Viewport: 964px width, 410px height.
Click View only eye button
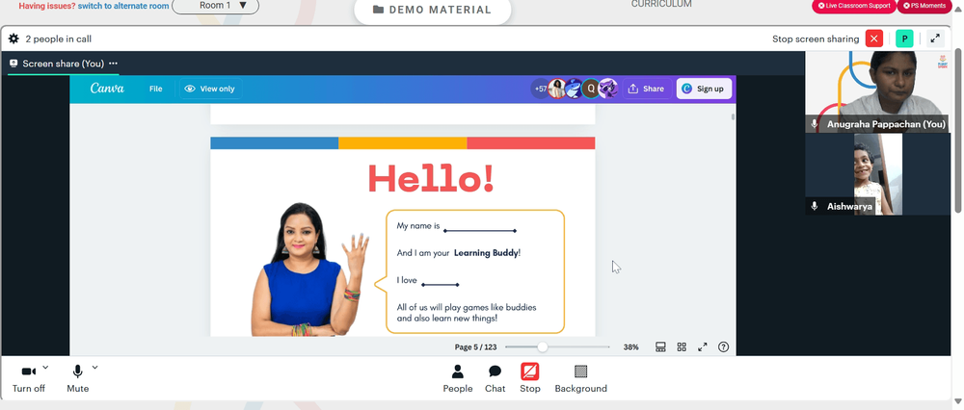tap(210, 89)
